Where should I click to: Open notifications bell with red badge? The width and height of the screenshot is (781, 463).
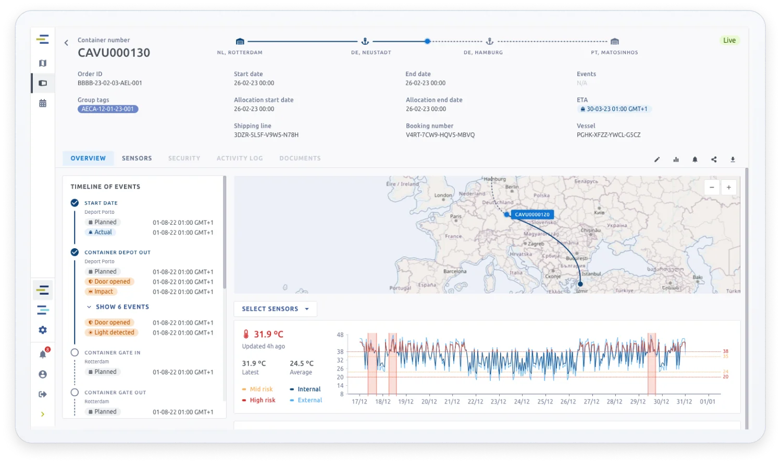click(x=43, y=355)
